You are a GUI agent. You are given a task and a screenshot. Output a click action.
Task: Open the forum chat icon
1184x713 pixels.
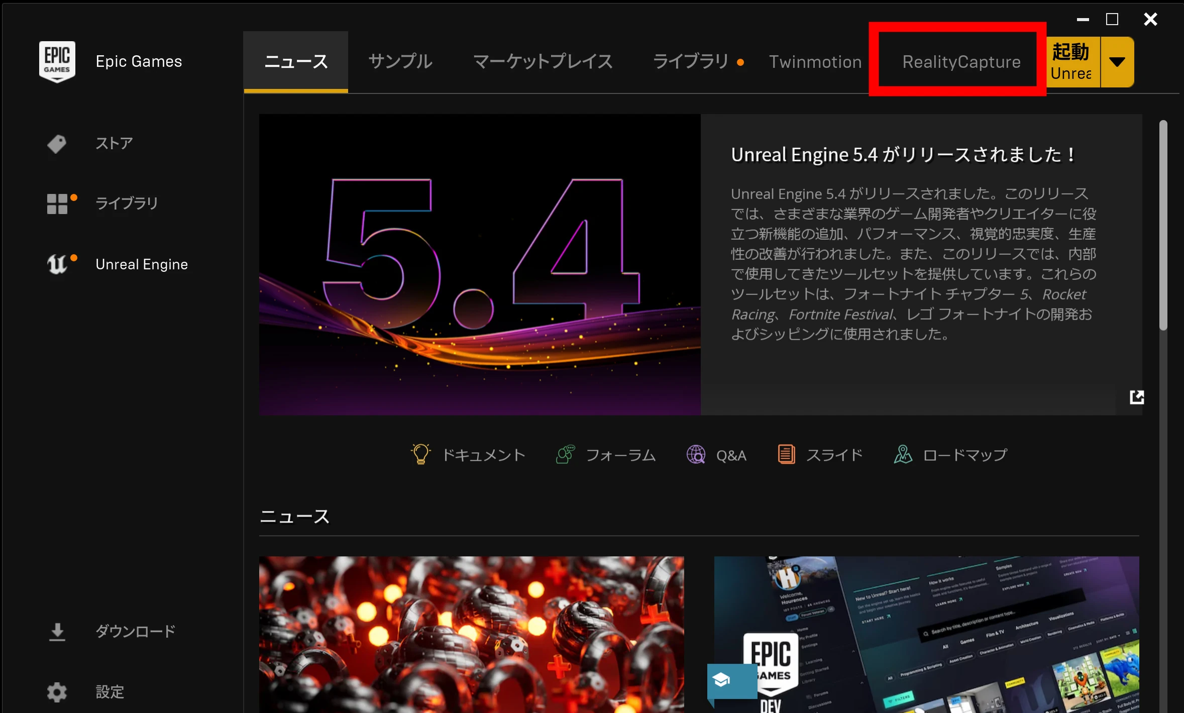point(566,455)
